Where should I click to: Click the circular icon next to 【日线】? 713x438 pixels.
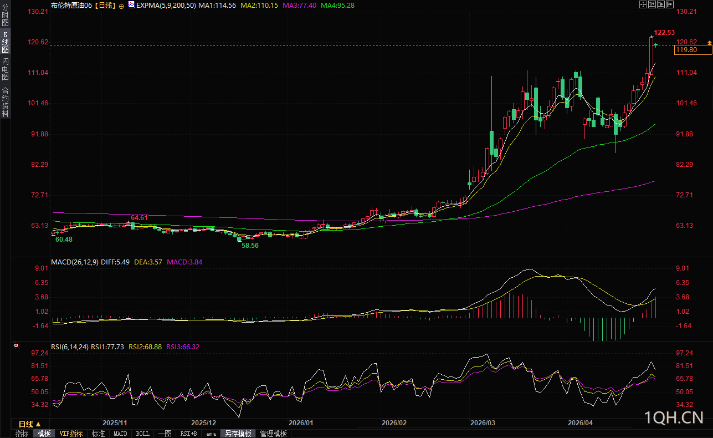[x=121, y=6]
